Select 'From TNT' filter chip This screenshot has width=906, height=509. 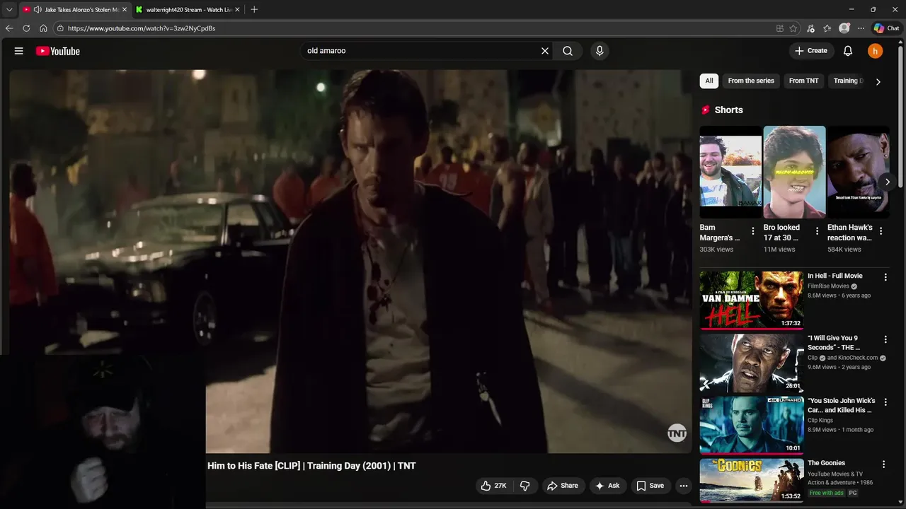pos(803,81)
